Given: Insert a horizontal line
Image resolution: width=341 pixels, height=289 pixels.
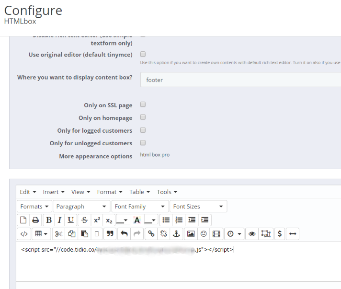Looking at the screenshot, I should click(x=293, y=234).
